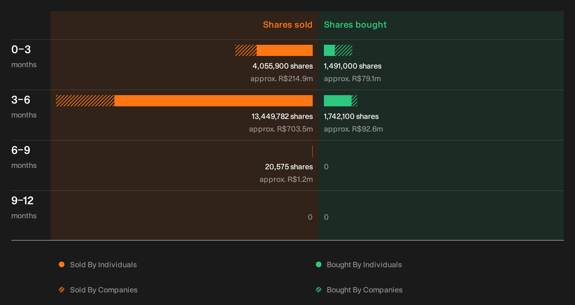575x305 pixels.
Task: Click the hatched orange sold bar for 0–3 months
Action: coord(246,50)
